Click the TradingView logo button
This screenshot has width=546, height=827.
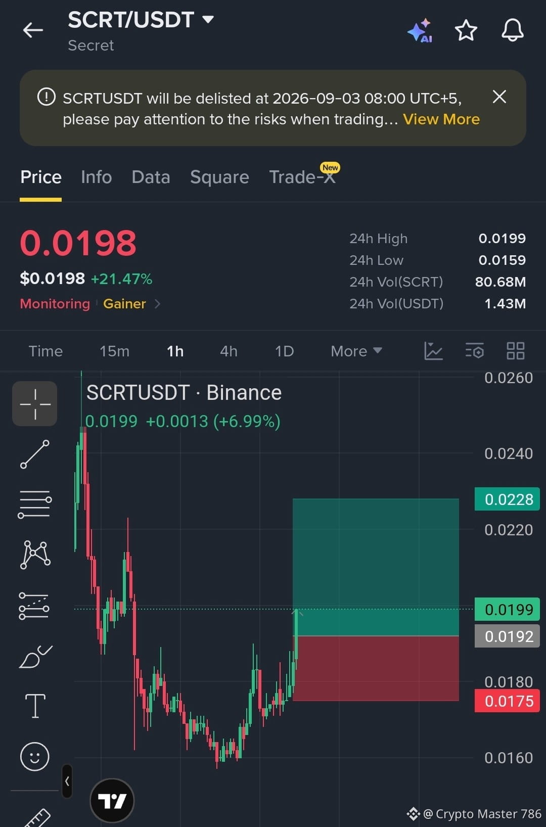[x=112, y=801]
